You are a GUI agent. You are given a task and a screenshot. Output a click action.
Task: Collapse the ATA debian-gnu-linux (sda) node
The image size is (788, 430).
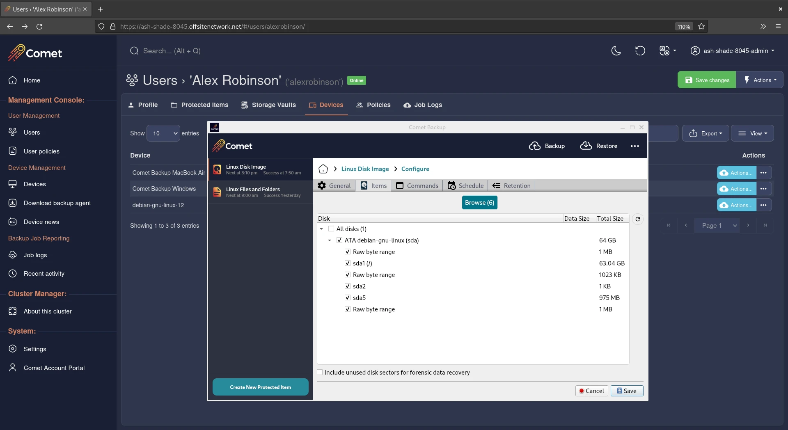[330, 240]
